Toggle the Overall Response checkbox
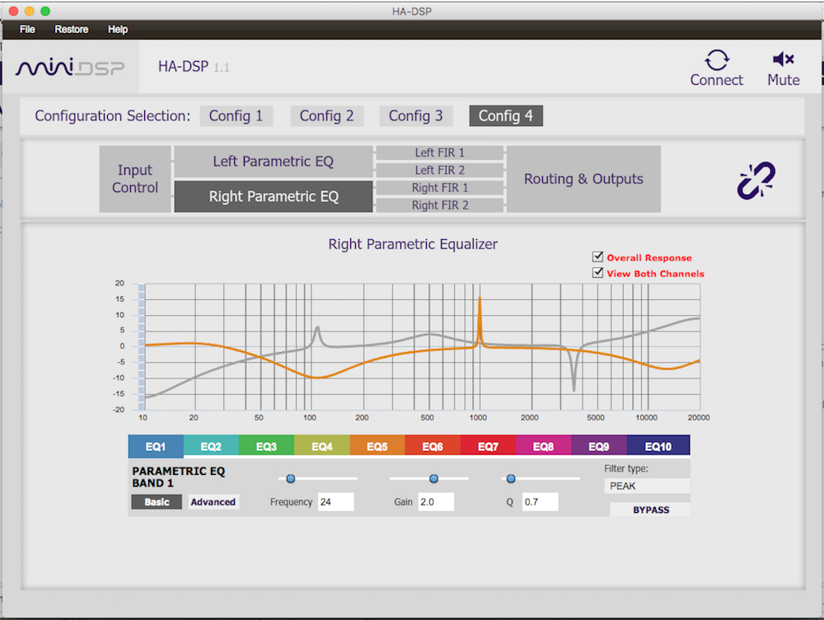Screen dimensions: 824x620 point(597,256)
